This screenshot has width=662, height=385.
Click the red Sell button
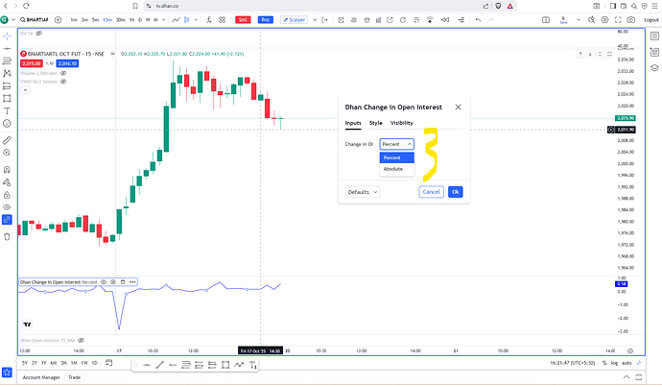click(243, 20)
